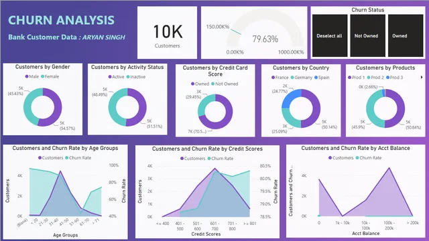Click the Inactive legend entry

pyautogui.click(x=136, y=77)
